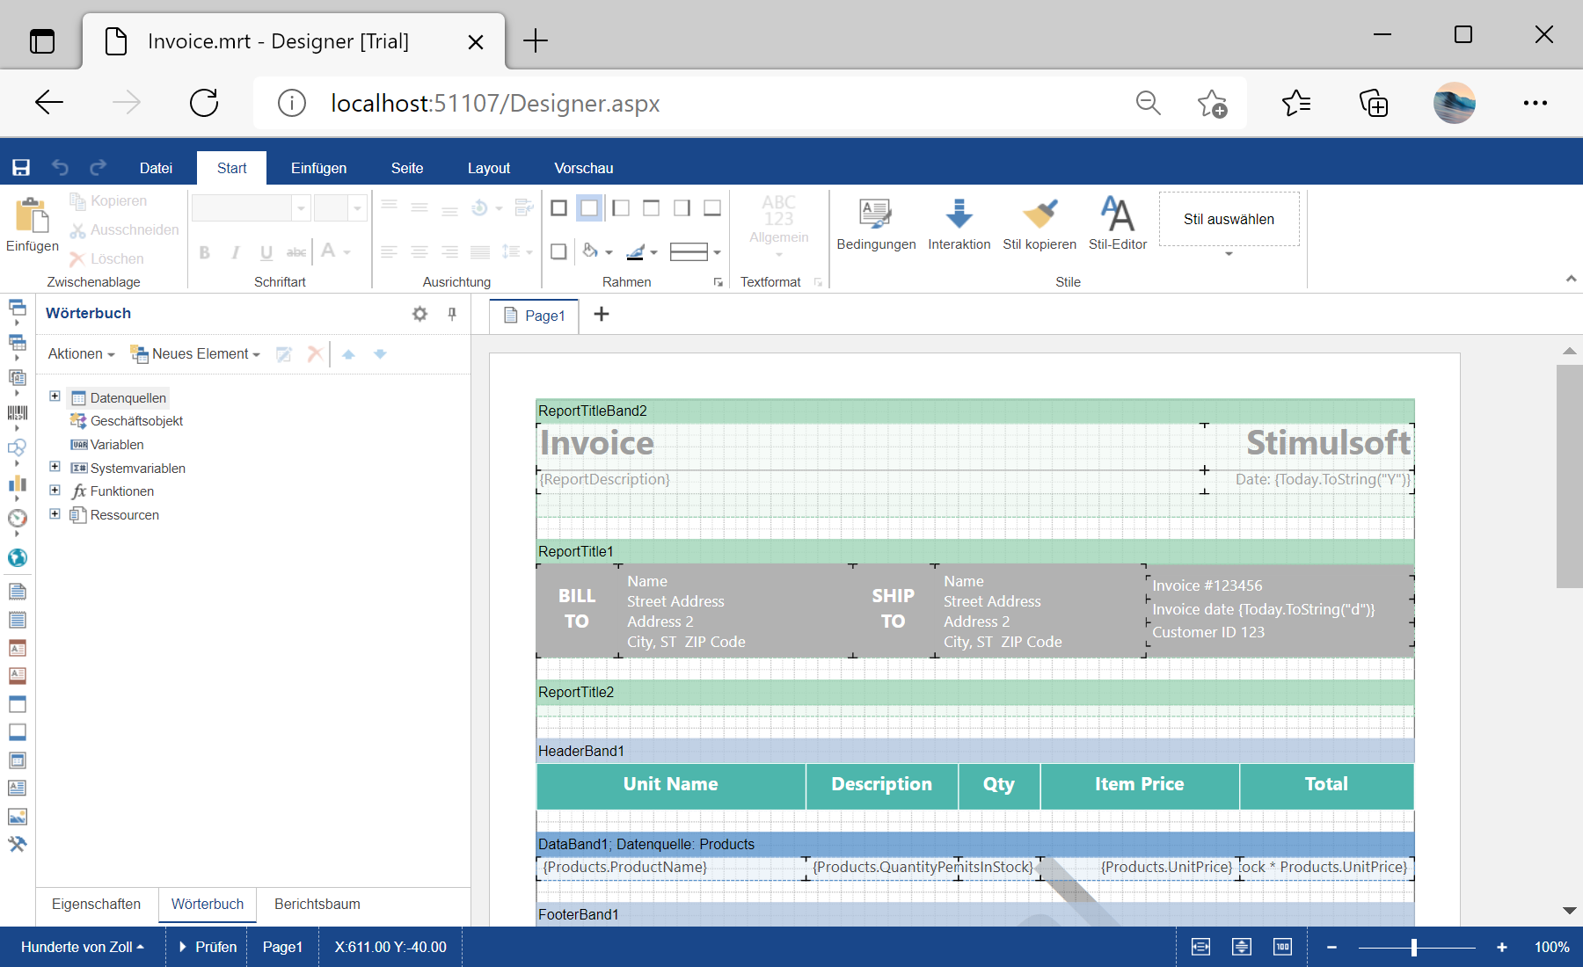Select the gauge component in sidebar
Image resolution: width=1583 pixels, height=967 pixels.
click(x=17, y=519)
